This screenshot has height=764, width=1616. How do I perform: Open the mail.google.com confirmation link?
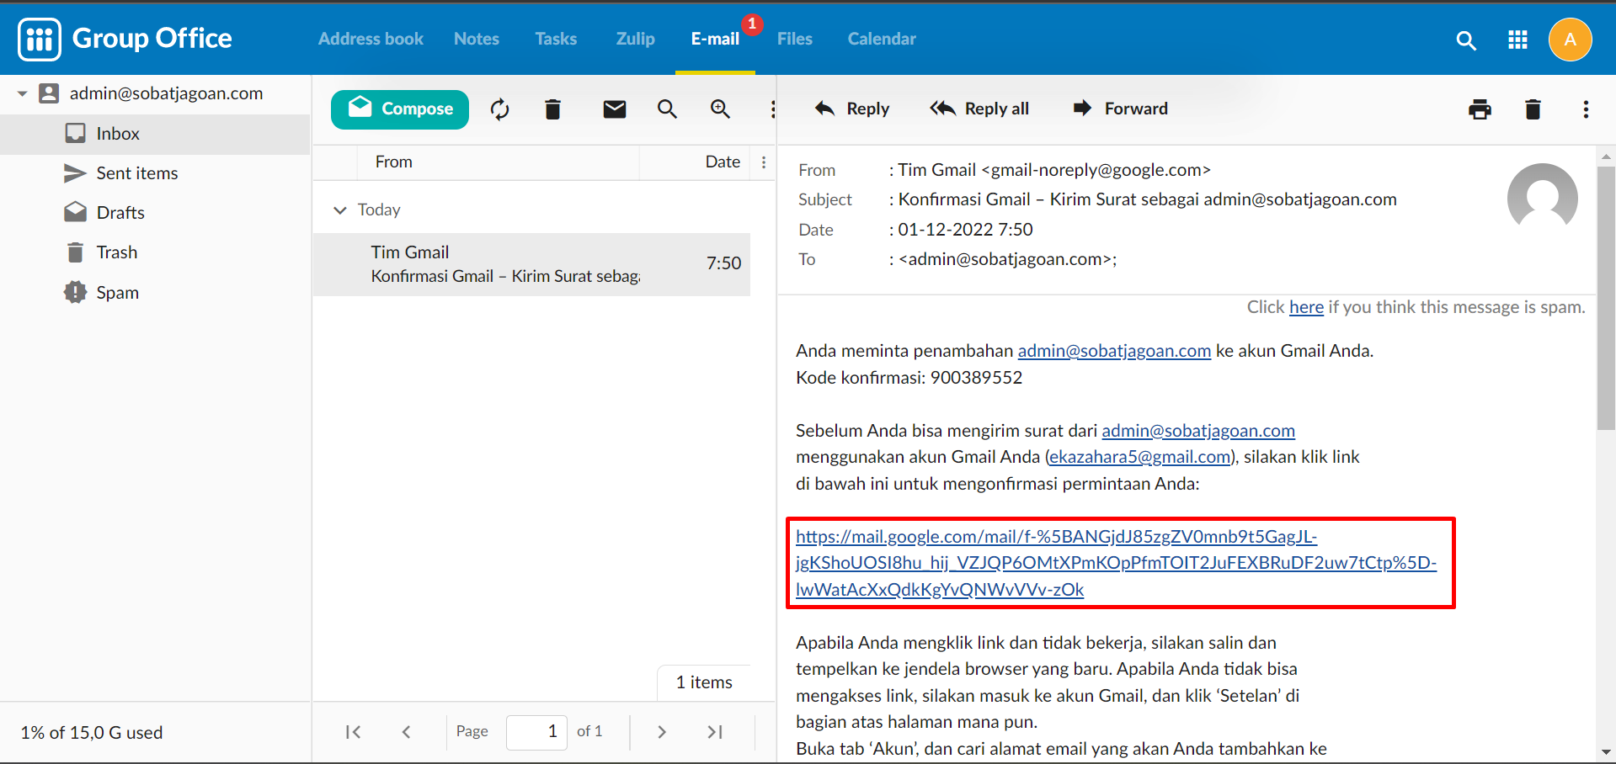coord(1116,563)
